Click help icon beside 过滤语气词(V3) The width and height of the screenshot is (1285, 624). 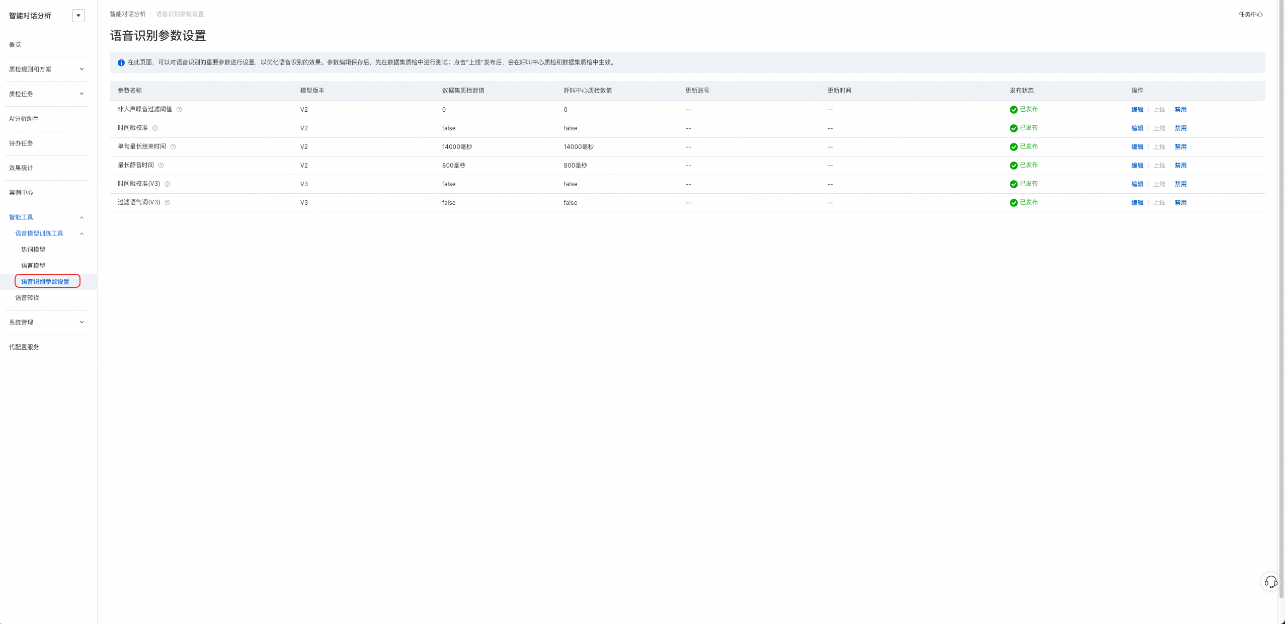click(168, 203)
